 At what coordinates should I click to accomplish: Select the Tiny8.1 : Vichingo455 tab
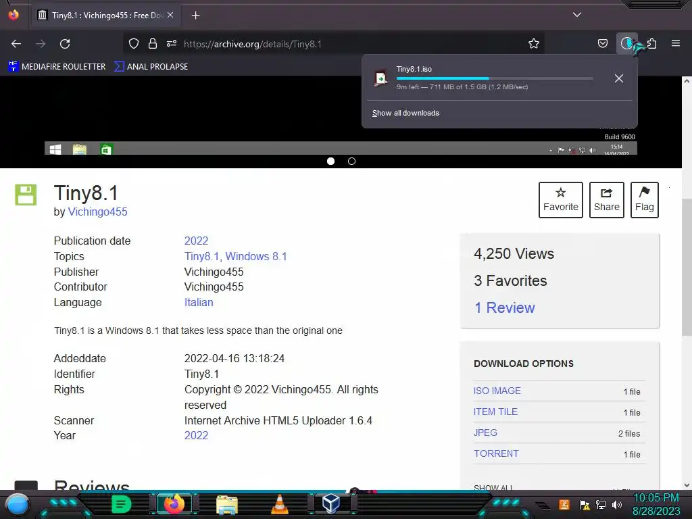click(105, 15)
